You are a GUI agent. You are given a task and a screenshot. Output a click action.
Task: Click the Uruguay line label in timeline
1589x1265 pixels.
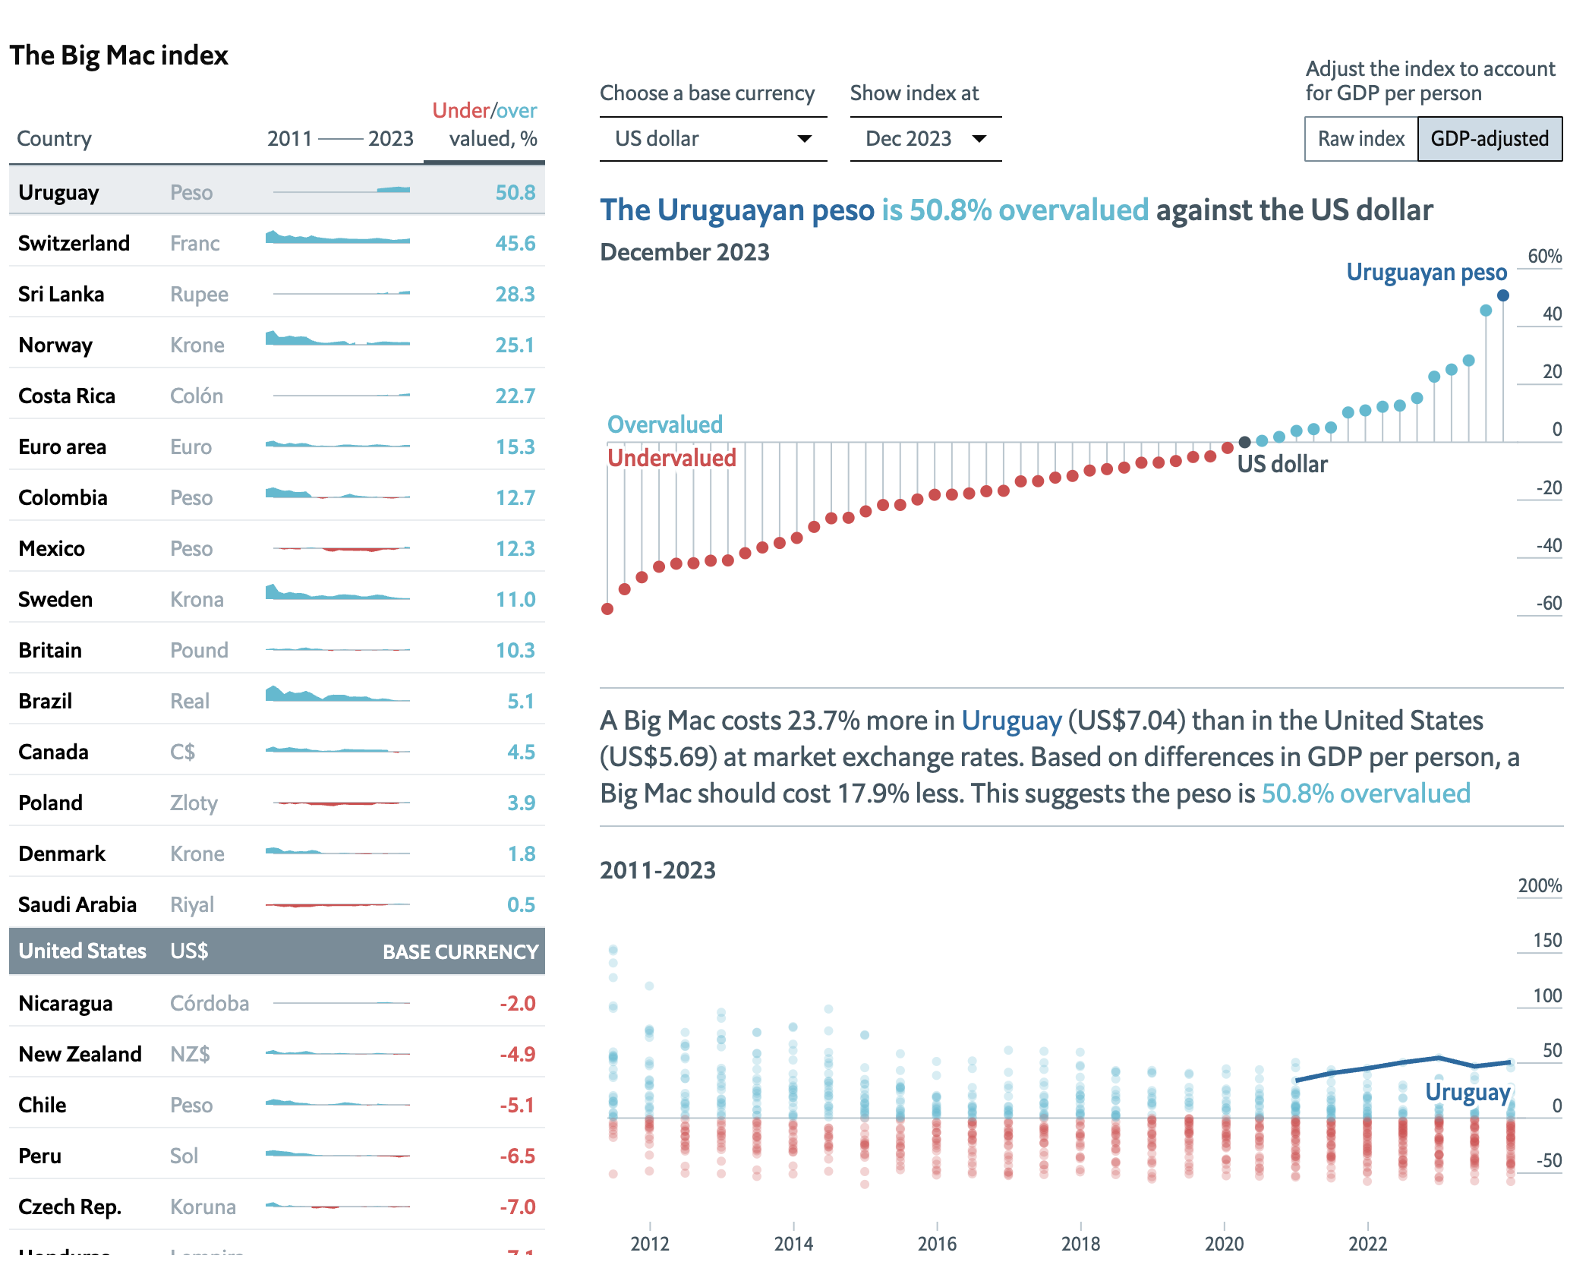1467,1092
